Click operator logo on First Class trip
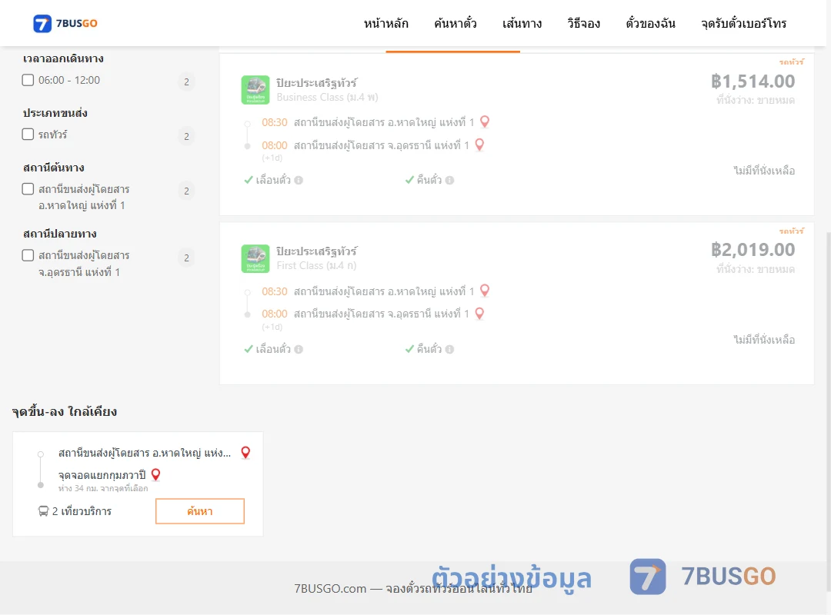 pyautogui.click(x=255, y=258)
